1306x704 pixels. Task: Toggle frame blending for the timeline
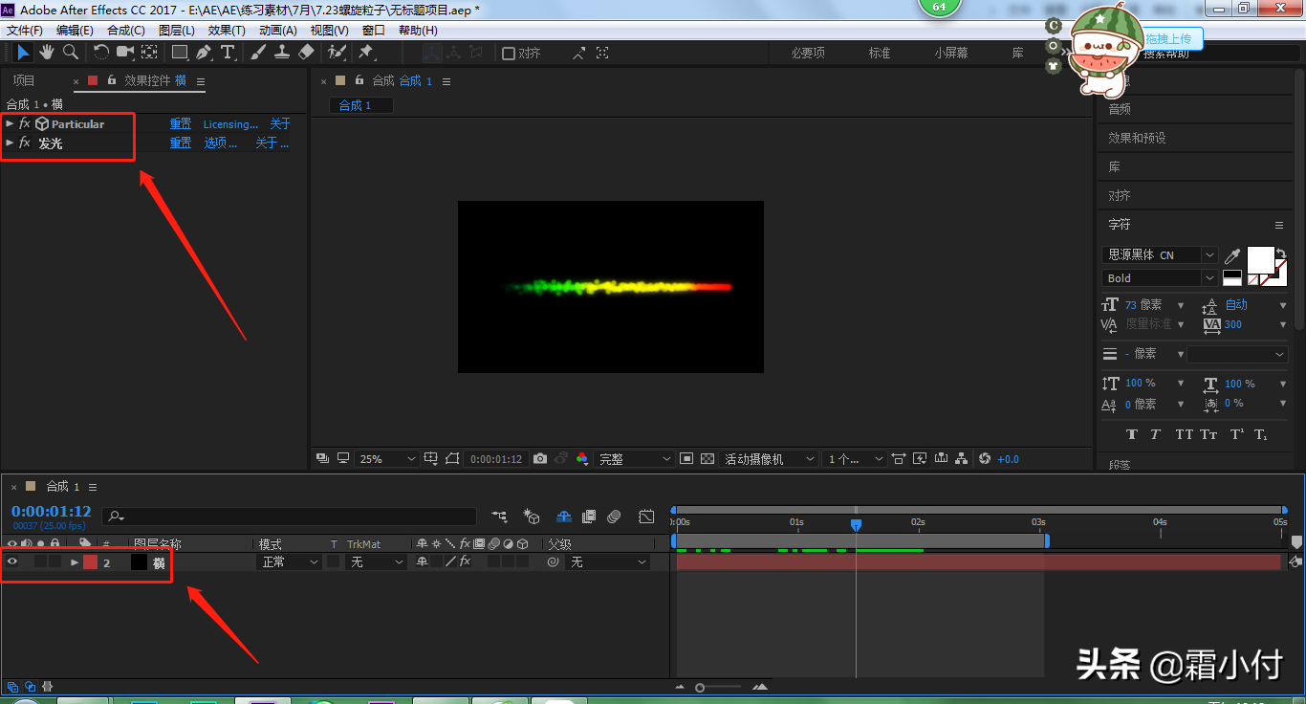click(589, 517)
